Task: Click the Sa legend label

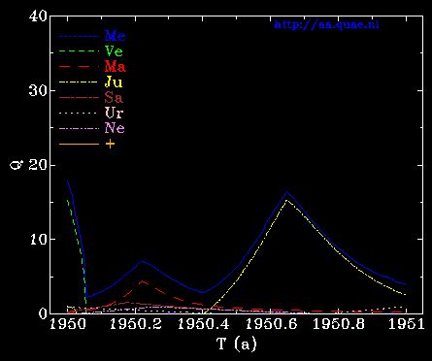Action: click(114, 97)
